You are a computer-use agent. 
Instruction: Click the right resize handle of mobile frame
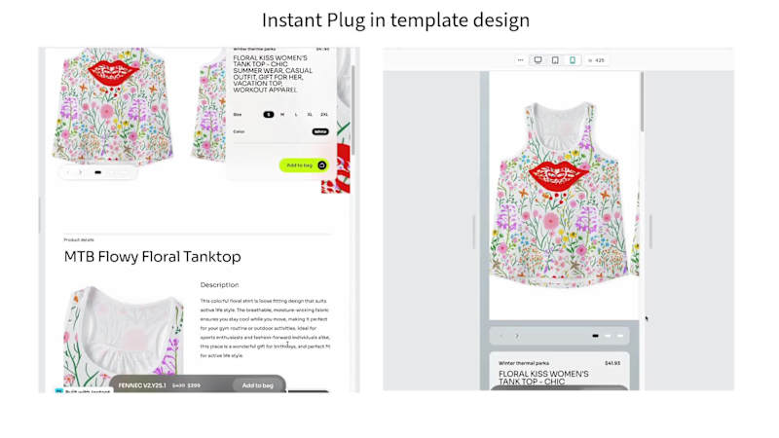point(650,232)
